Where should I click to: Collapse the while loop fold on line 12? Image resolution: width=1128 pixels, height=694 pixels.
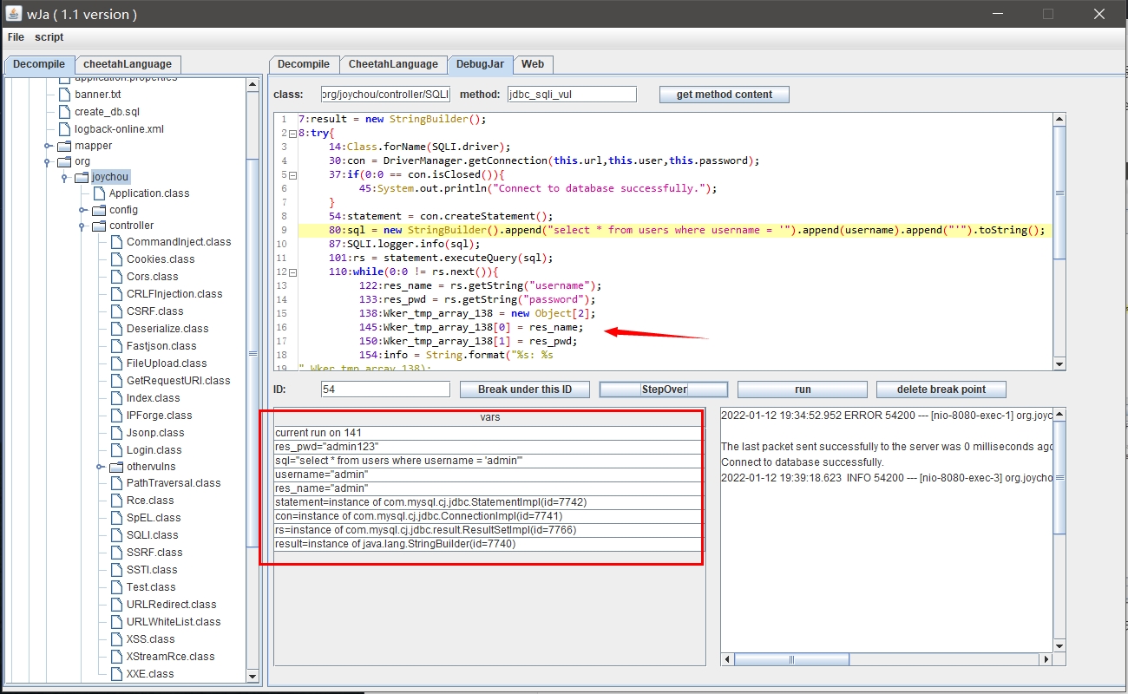pyautogui.click(x=292, y=272)
